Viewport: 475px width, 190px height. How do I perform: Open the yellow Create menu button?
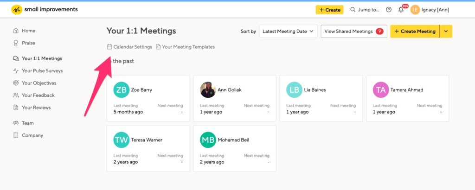(x=329, y=10)
